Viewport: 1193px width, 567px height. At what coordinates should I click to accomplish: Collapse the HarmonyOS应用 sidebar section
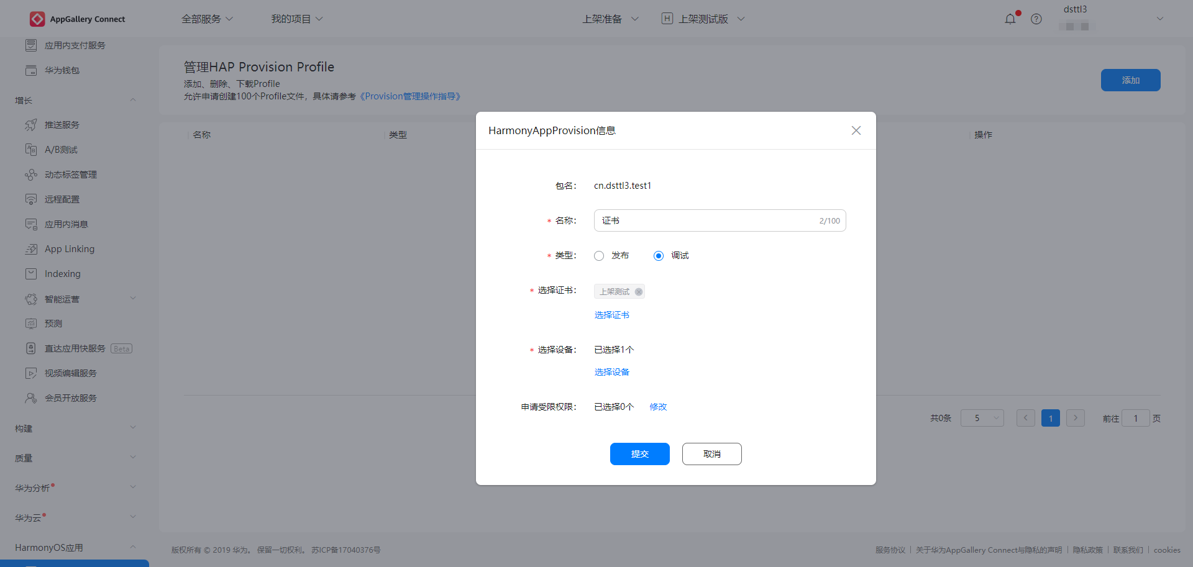(x=132, y=547)
